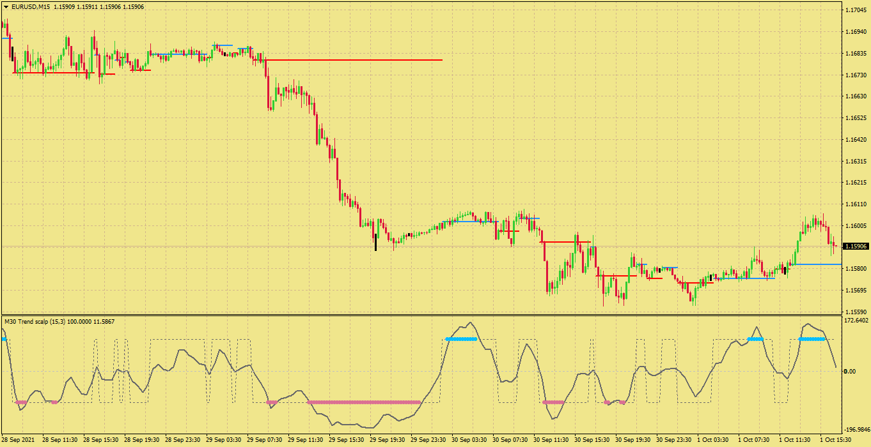Click the current price tag 1.15906
Screen dimensions: 871x447
coord(856,246)
